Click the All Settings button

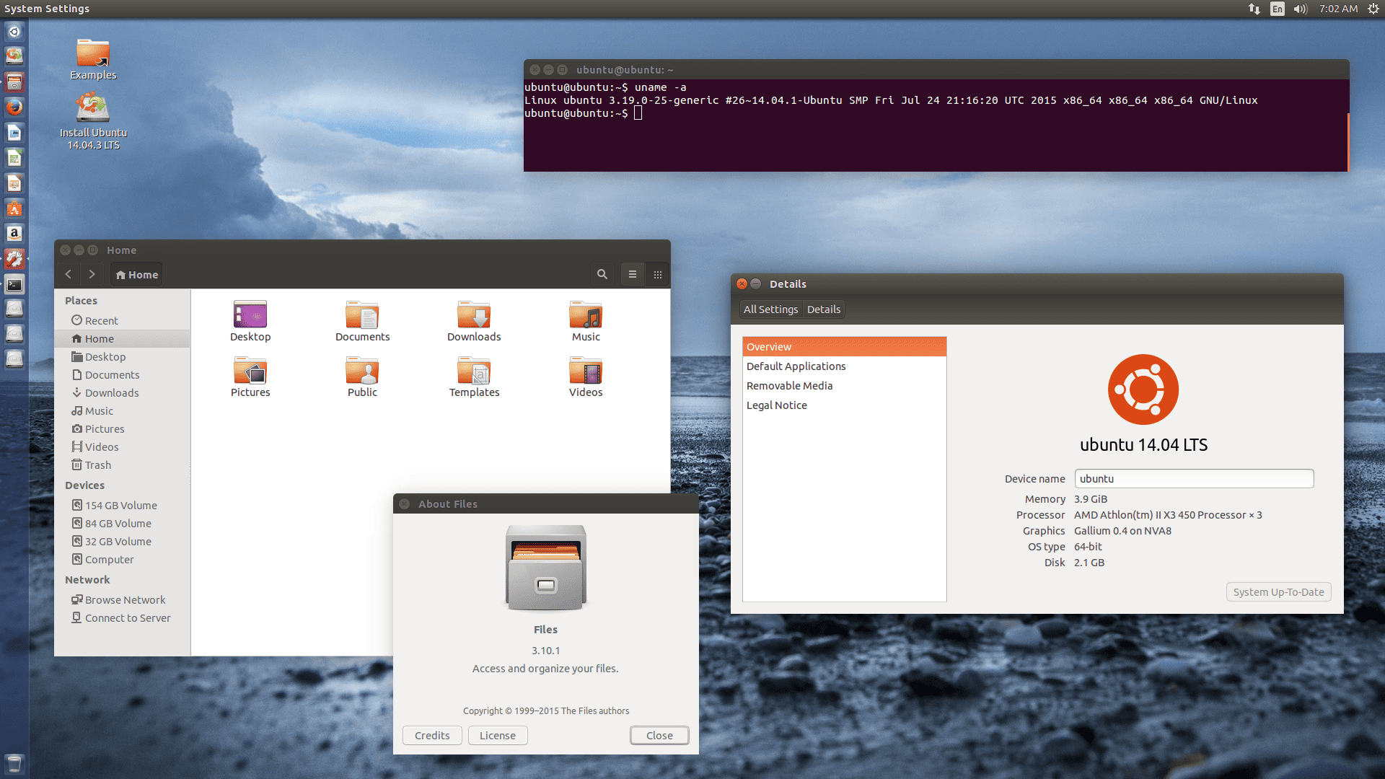click(x=770, y=309)
